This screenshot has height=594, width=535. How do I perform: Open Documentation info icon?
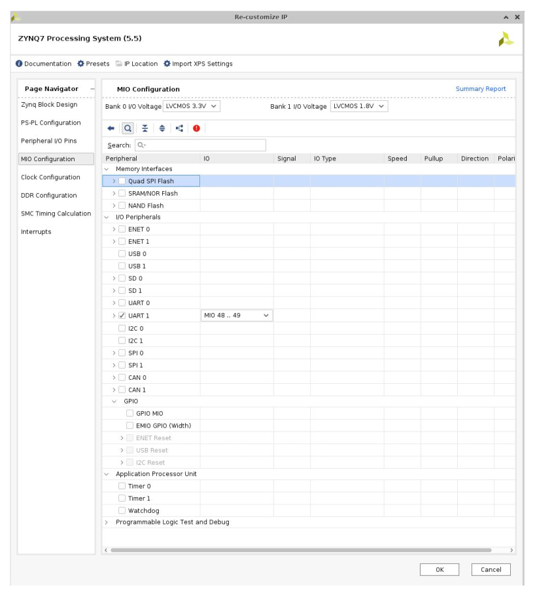[x=19, y=64]
